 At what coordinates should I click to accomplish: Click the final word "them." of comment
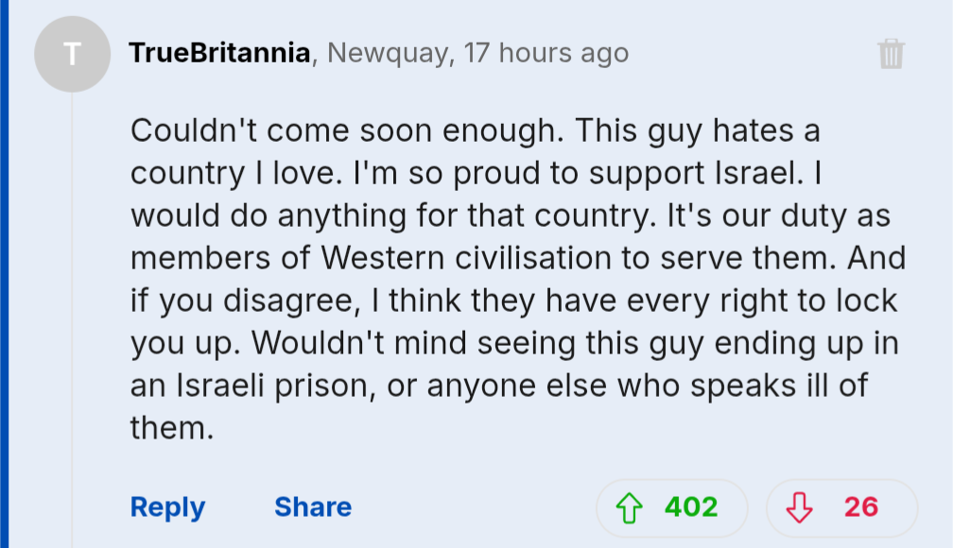pos(172,428)
